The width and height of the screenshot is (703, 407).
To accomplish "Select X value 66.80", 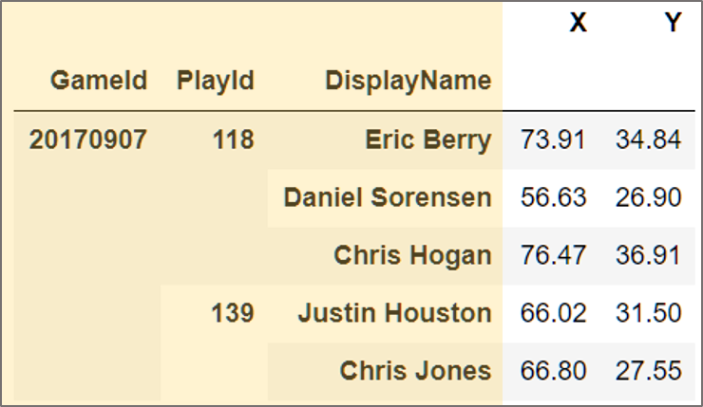I will (x=553, y=371).
